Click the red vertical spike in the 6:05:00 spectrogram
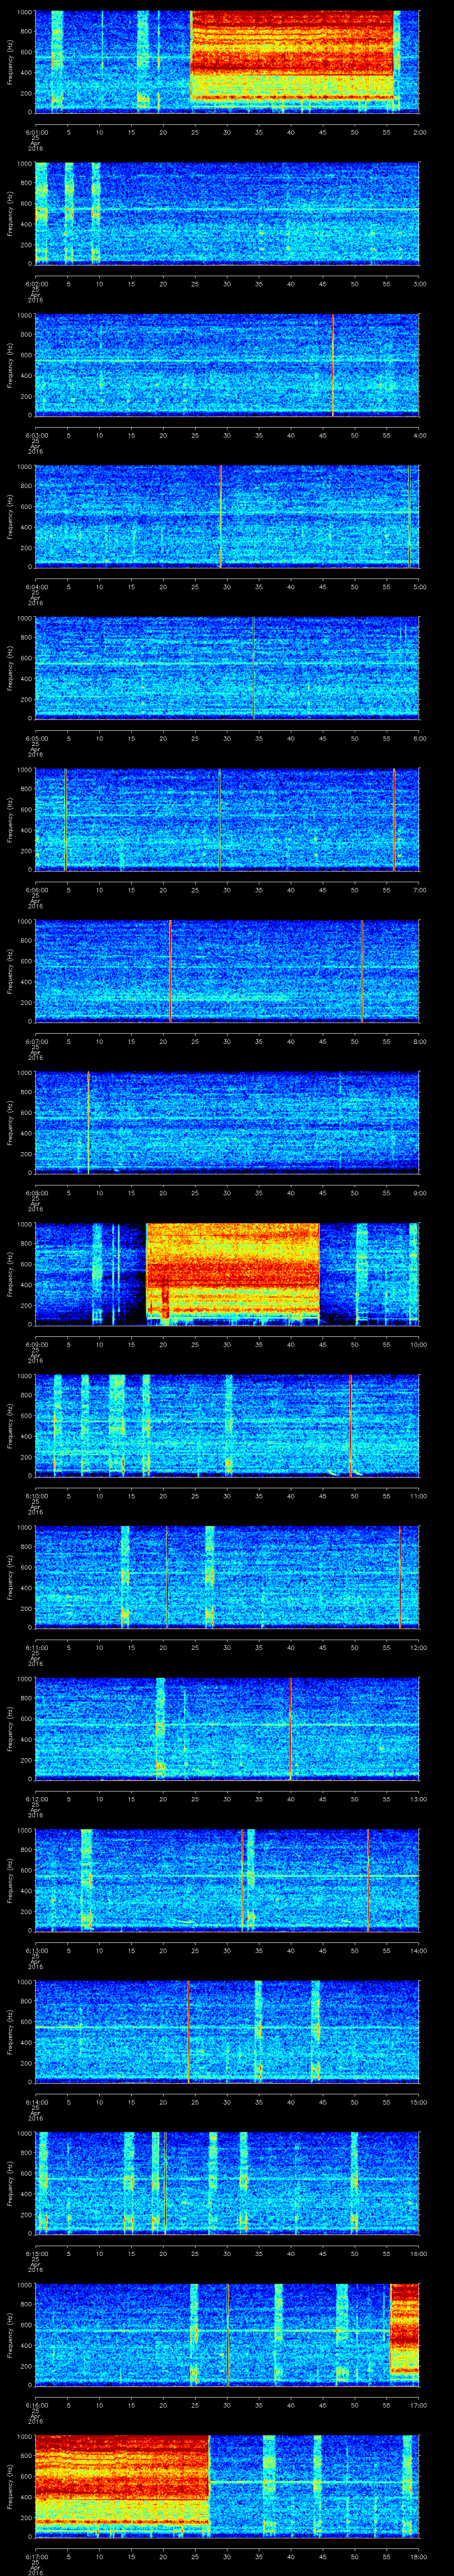Image resolution: width=454 pixels, height=2576 pixels. click(x=254, y=668)
